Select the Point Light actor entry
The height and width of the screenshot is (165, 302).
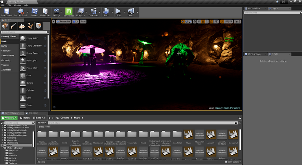31,61
